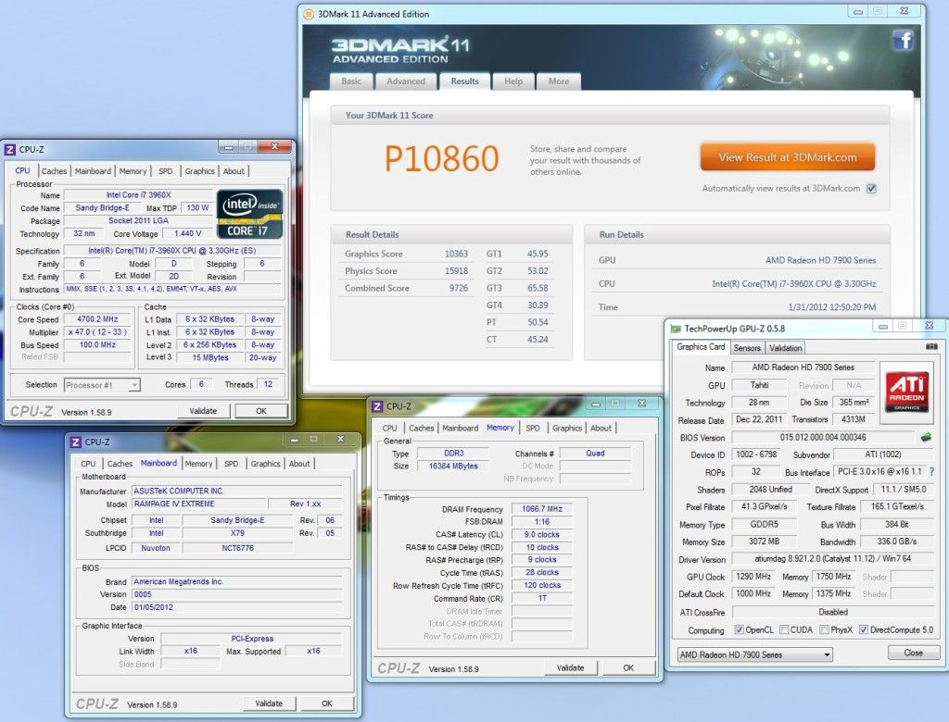Click the Driver Version field in GPU-Z

(833, 559)
